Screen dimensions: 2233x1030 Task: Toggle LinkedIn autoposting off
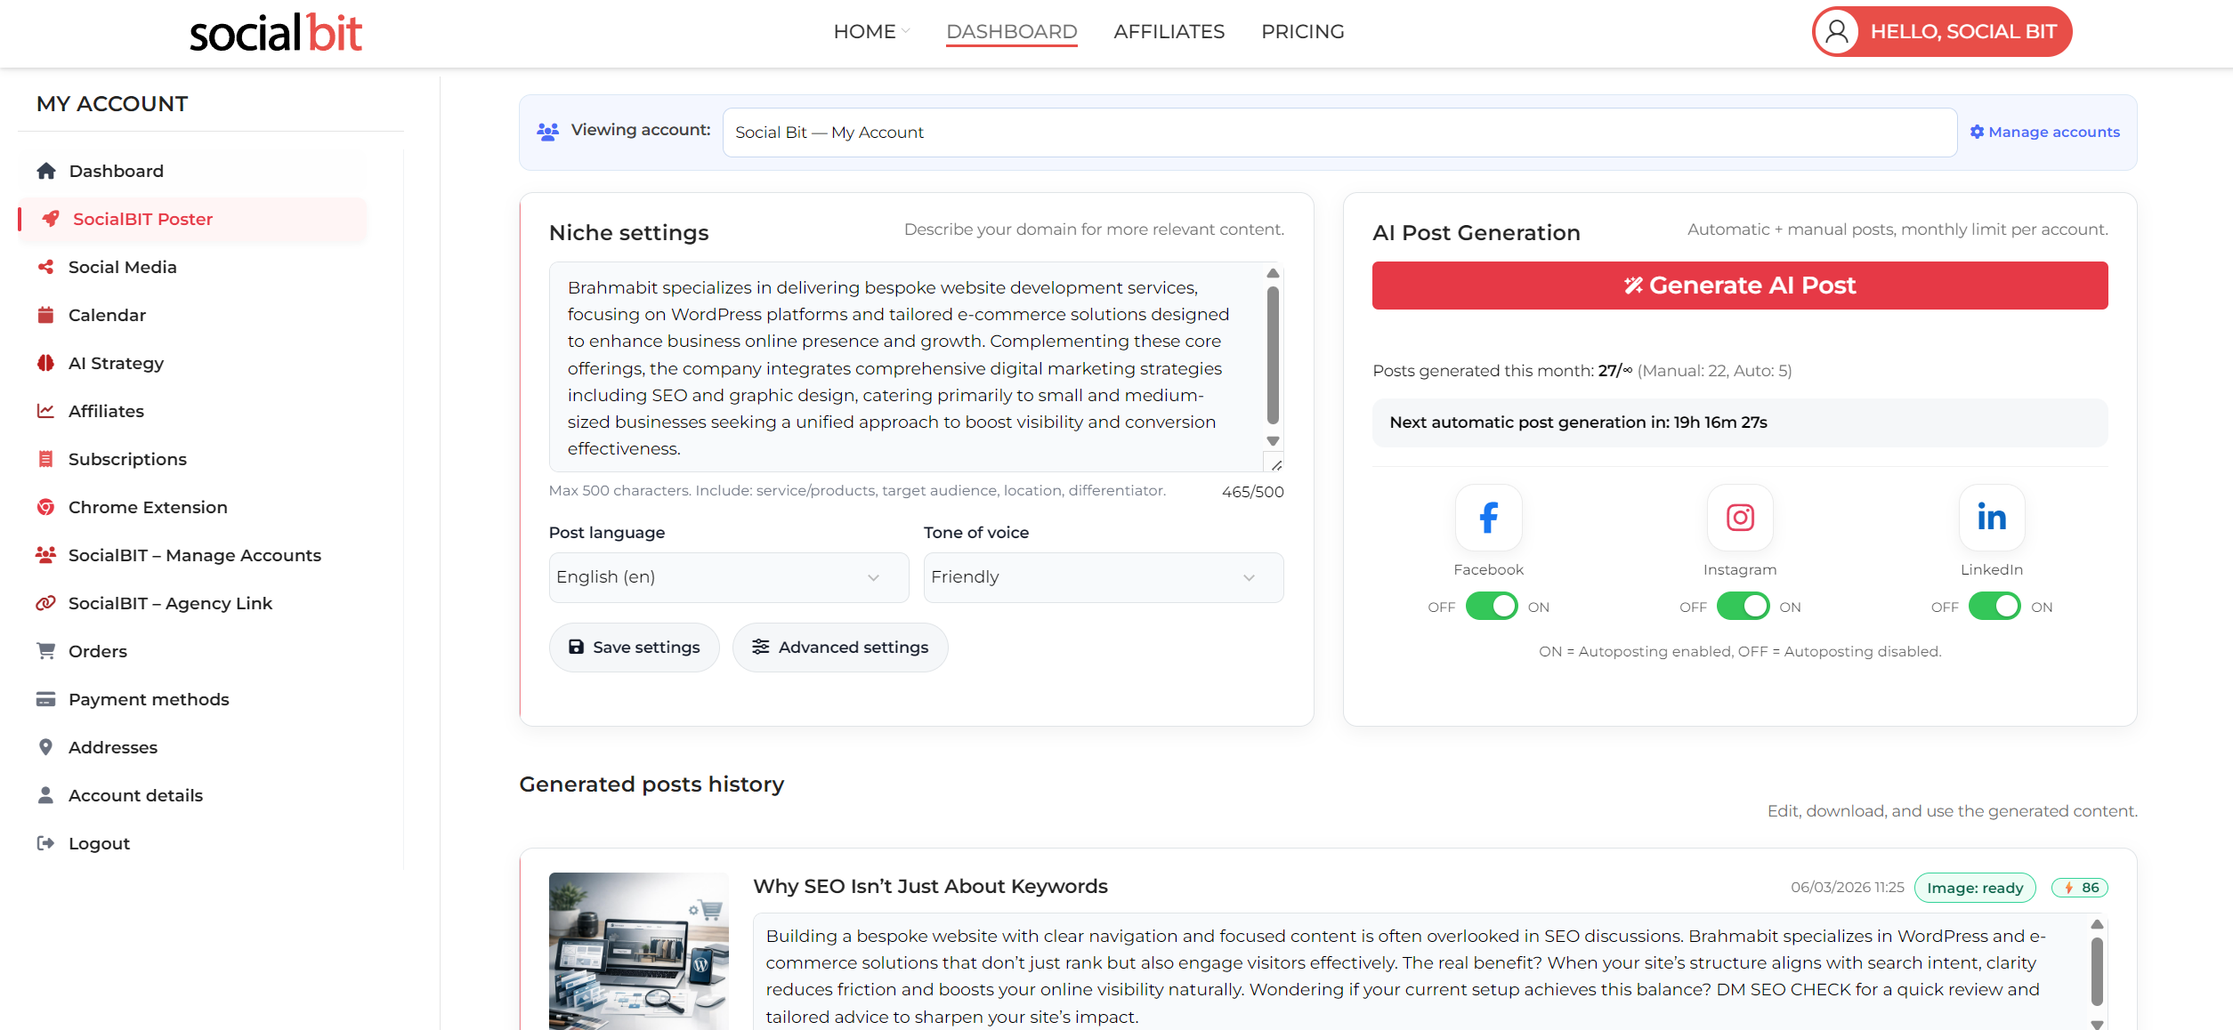pos(1994,607)
